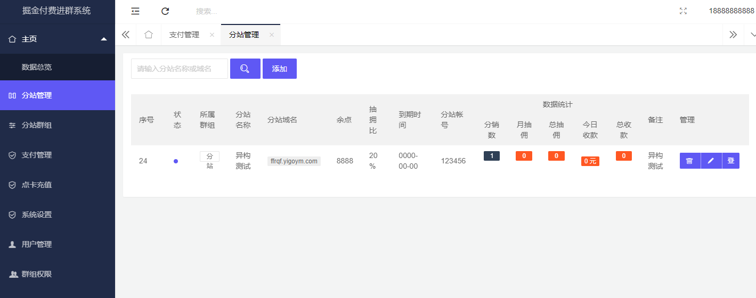Go to the home tab icon
The height and width of the screenshot is (298, 756).
pos(149,35)
